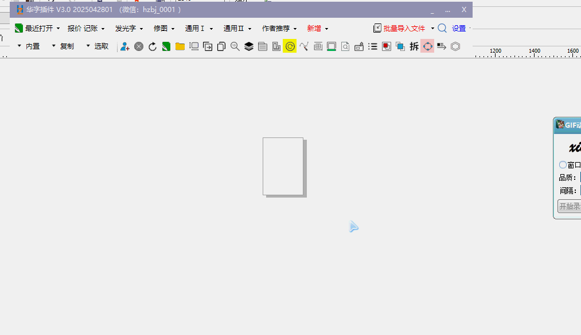The height and width of the screenshot is (335, 581).
Task: Expand the 选取 dropdown
Action: click(88, 46)
